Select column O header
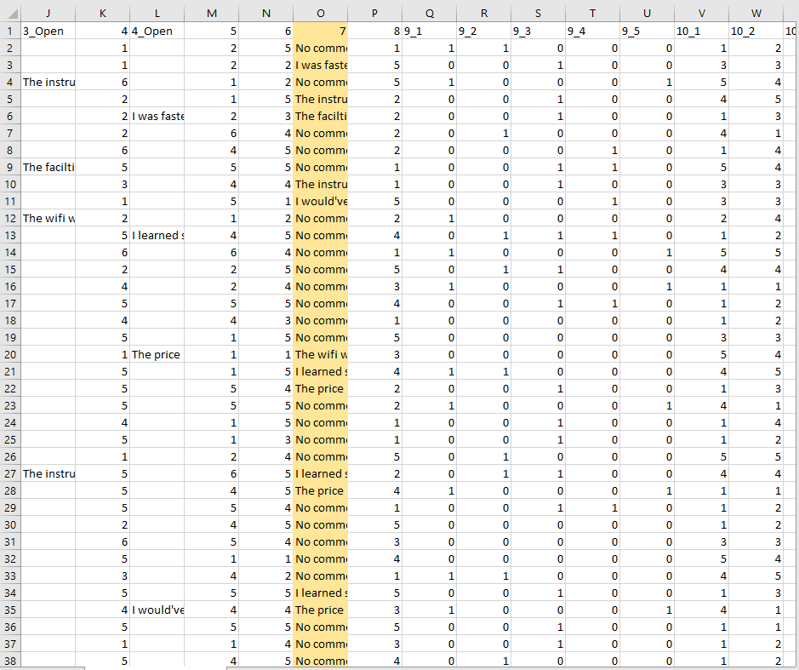This screenshot has height=670, width=799. pyautogui.click(x=320, y=13)
